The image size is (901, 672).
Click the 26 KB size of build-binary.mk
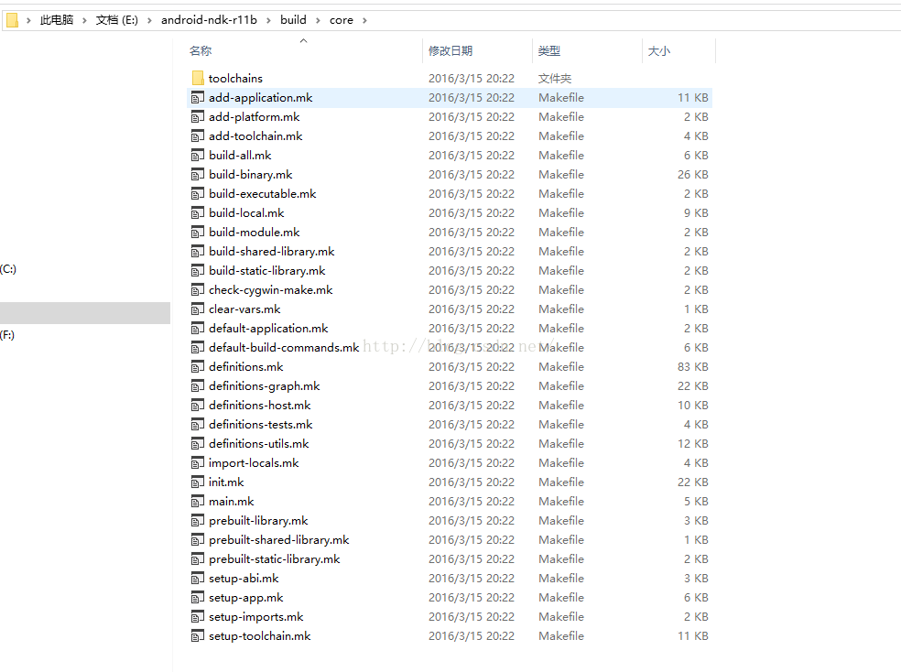[692, 175]
